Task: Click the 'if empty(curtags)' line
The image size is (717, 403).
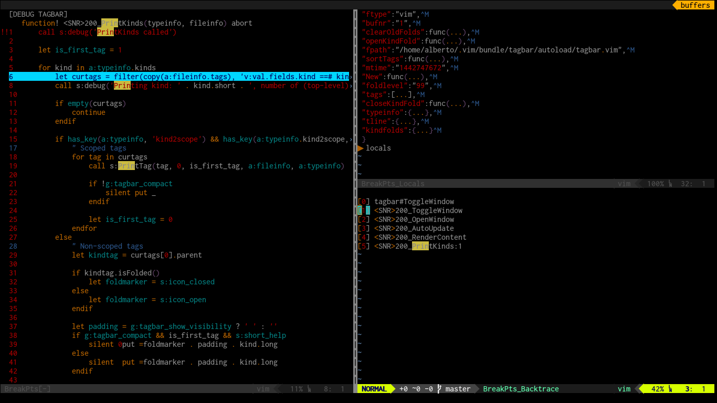Action: point(91,103)
